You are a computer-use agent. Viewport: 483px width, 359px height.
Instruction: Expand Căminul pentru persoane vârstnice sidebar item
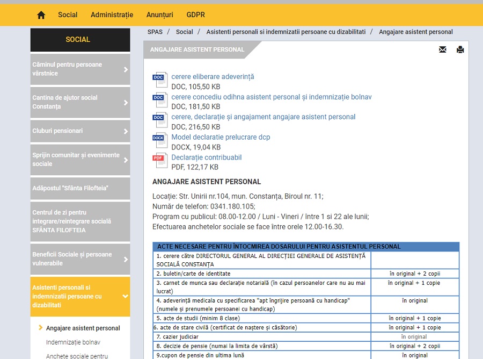pyautogui.click(x=126, y=69)
